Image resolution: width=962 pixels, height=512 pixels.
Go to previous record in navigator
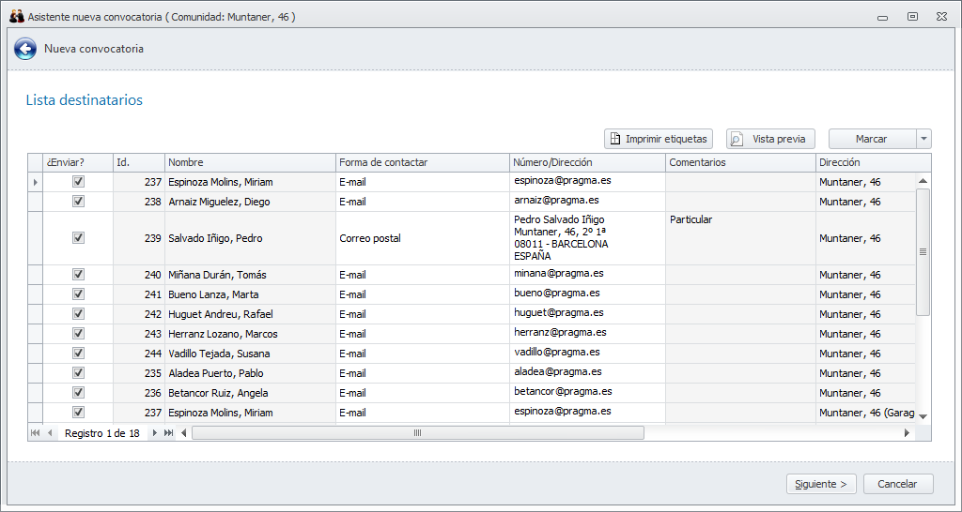50,433
